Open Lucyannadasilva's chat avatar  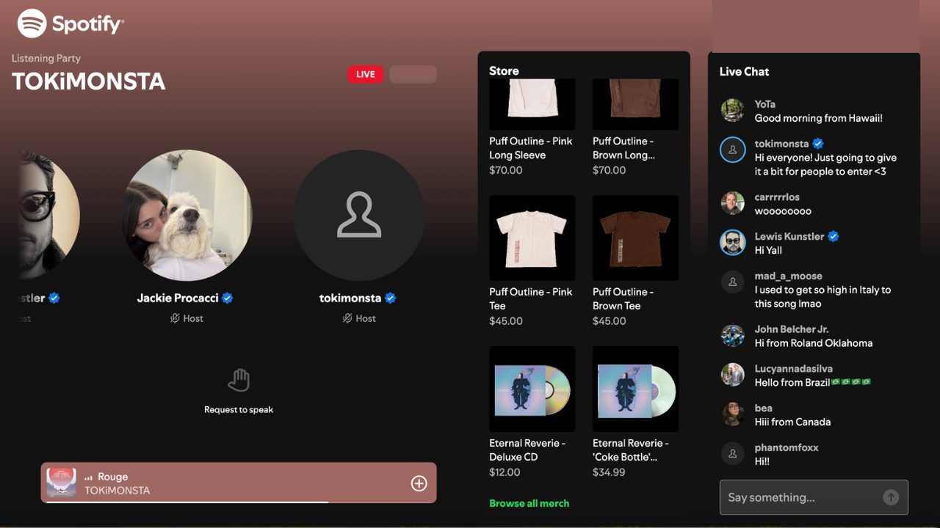[x=733, y=375]
